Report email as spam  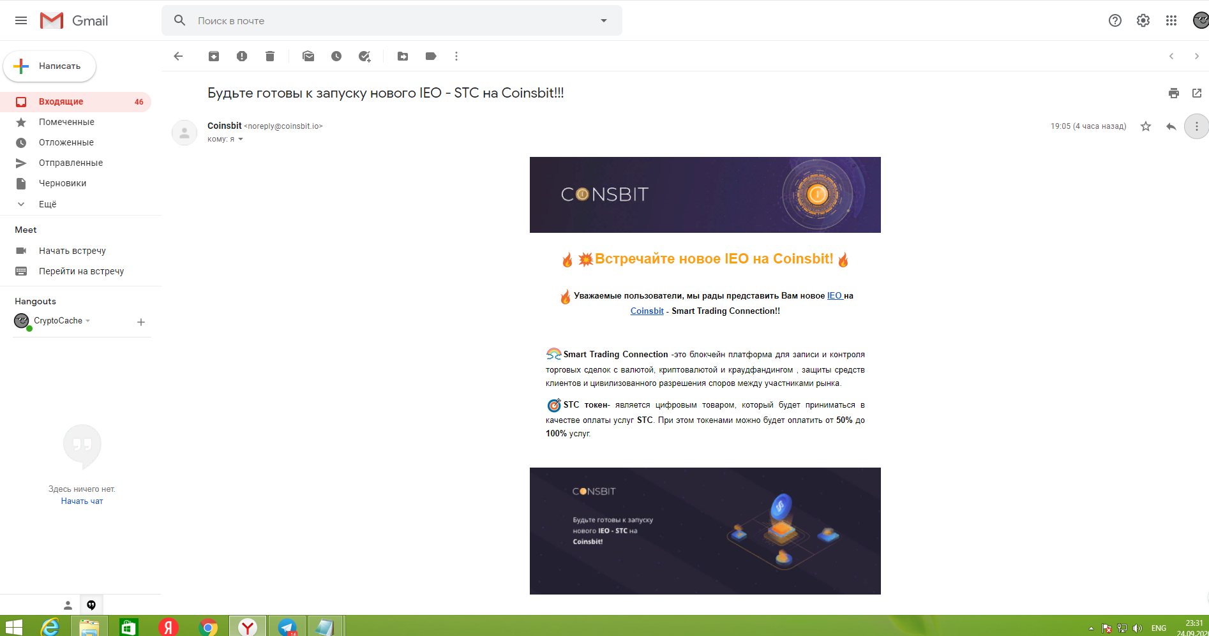[242, 56]
